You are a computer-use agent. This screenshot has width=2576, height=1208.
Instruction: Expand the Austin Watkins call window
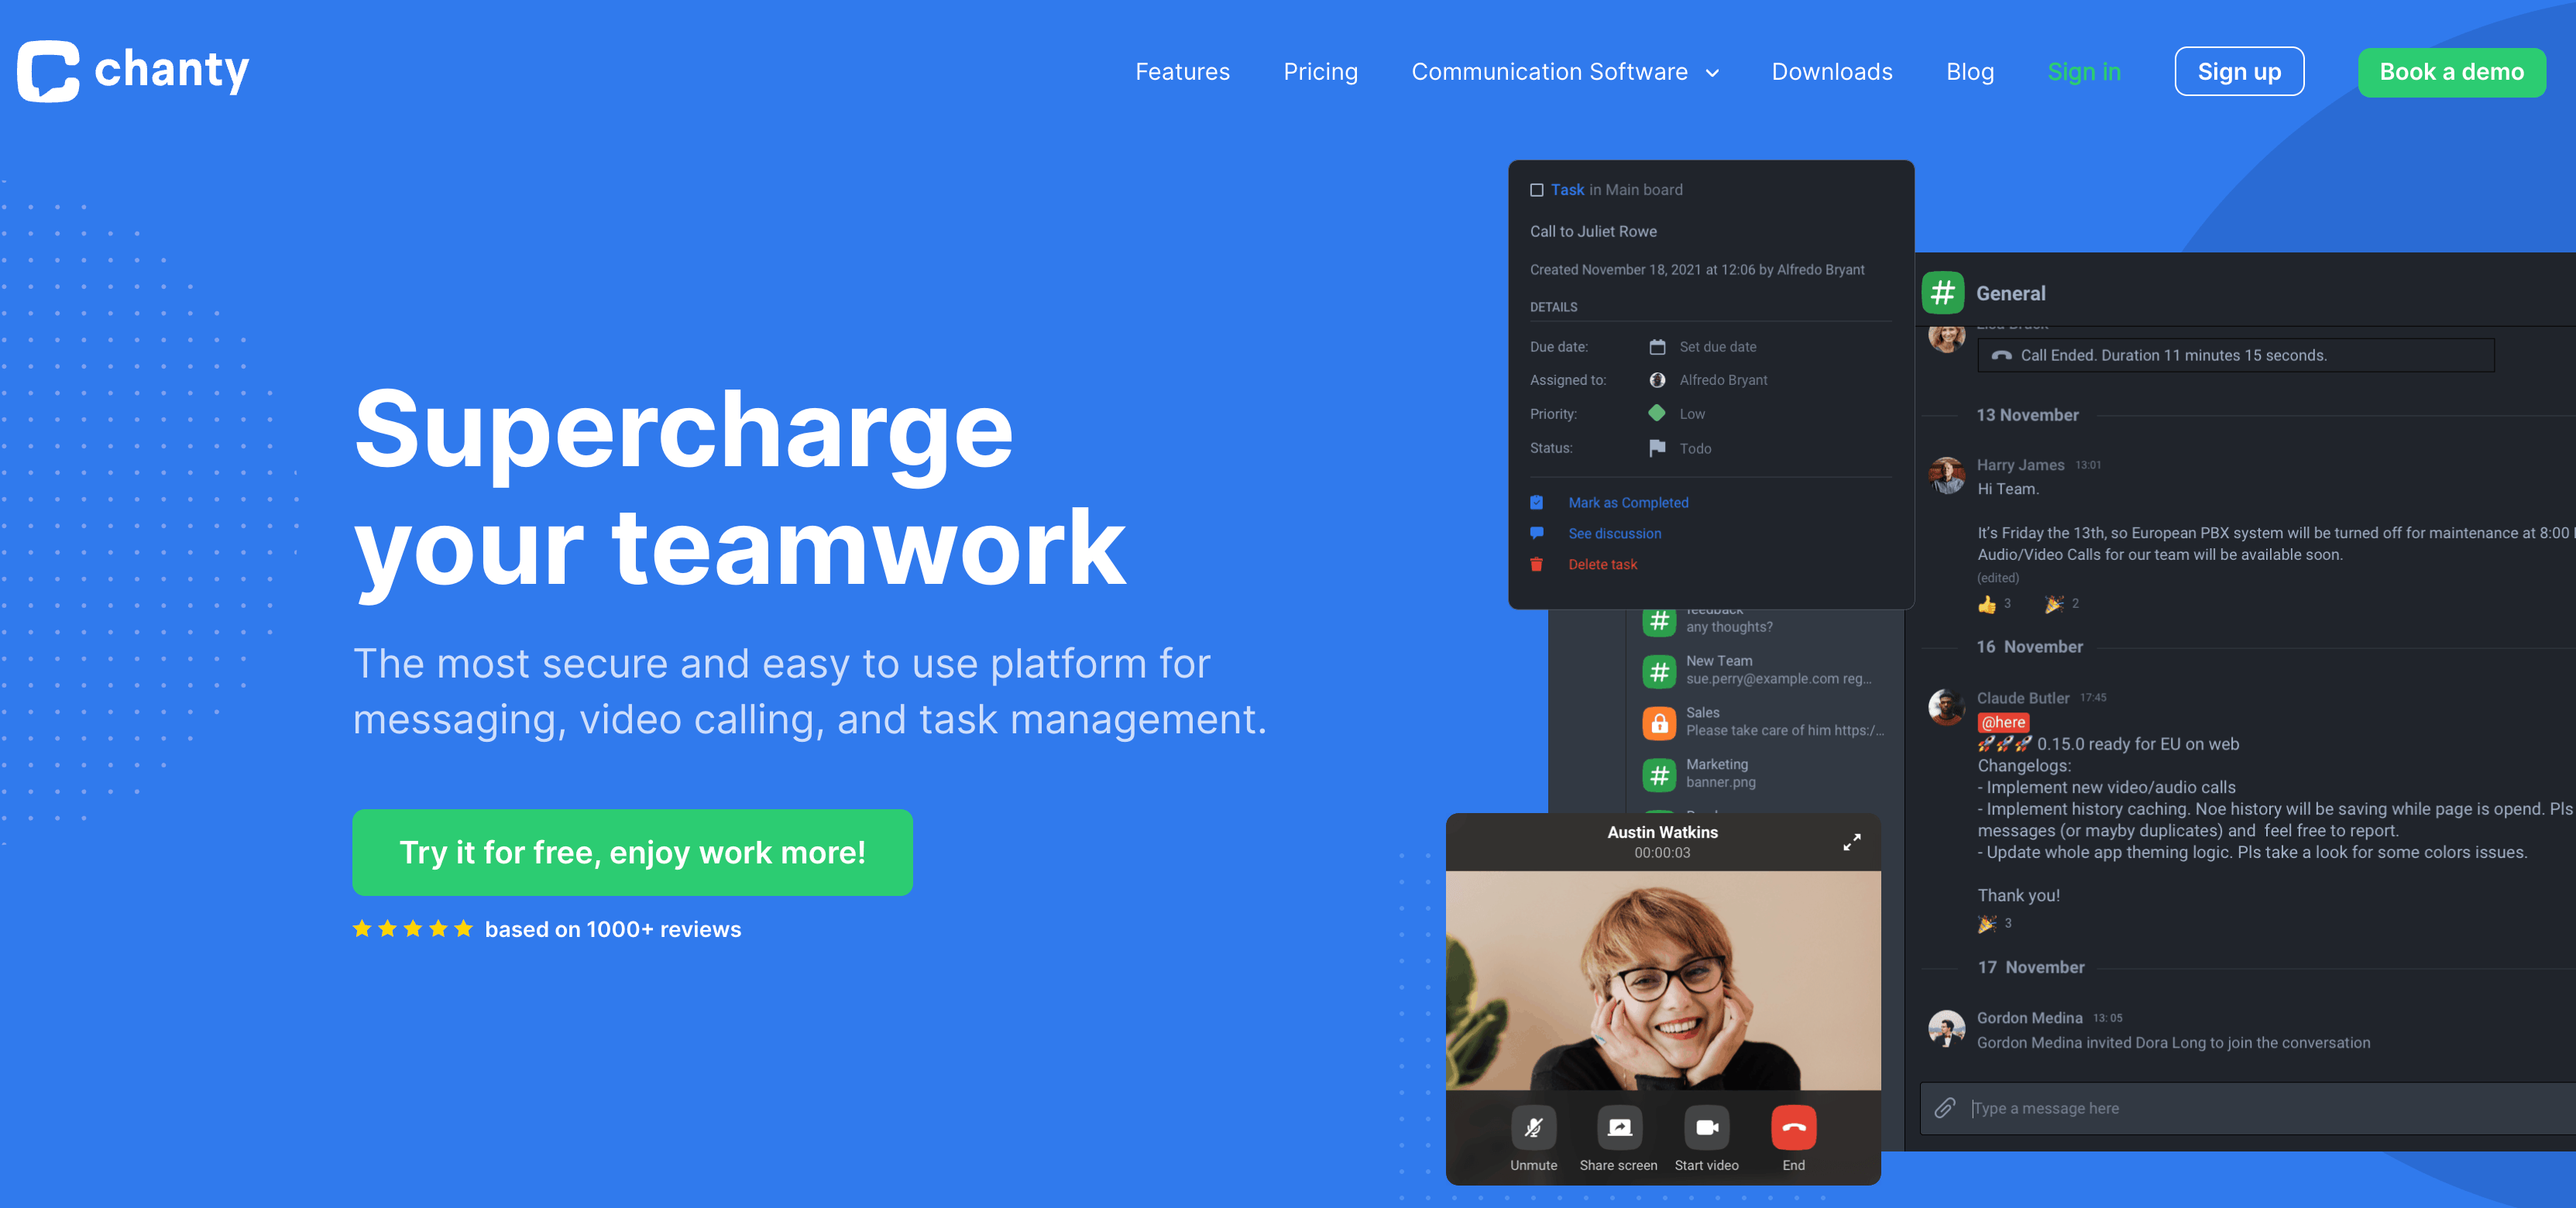[1851, 842]
